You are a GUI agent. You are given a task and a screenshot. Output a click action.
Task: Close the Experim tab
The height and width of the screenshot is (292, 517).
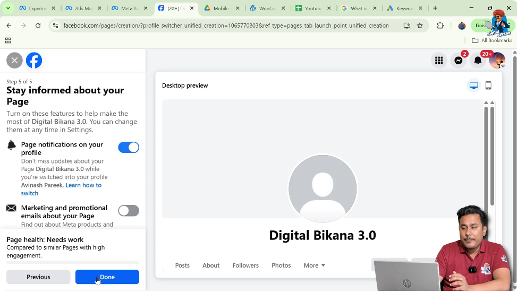[x=54, y=8]
